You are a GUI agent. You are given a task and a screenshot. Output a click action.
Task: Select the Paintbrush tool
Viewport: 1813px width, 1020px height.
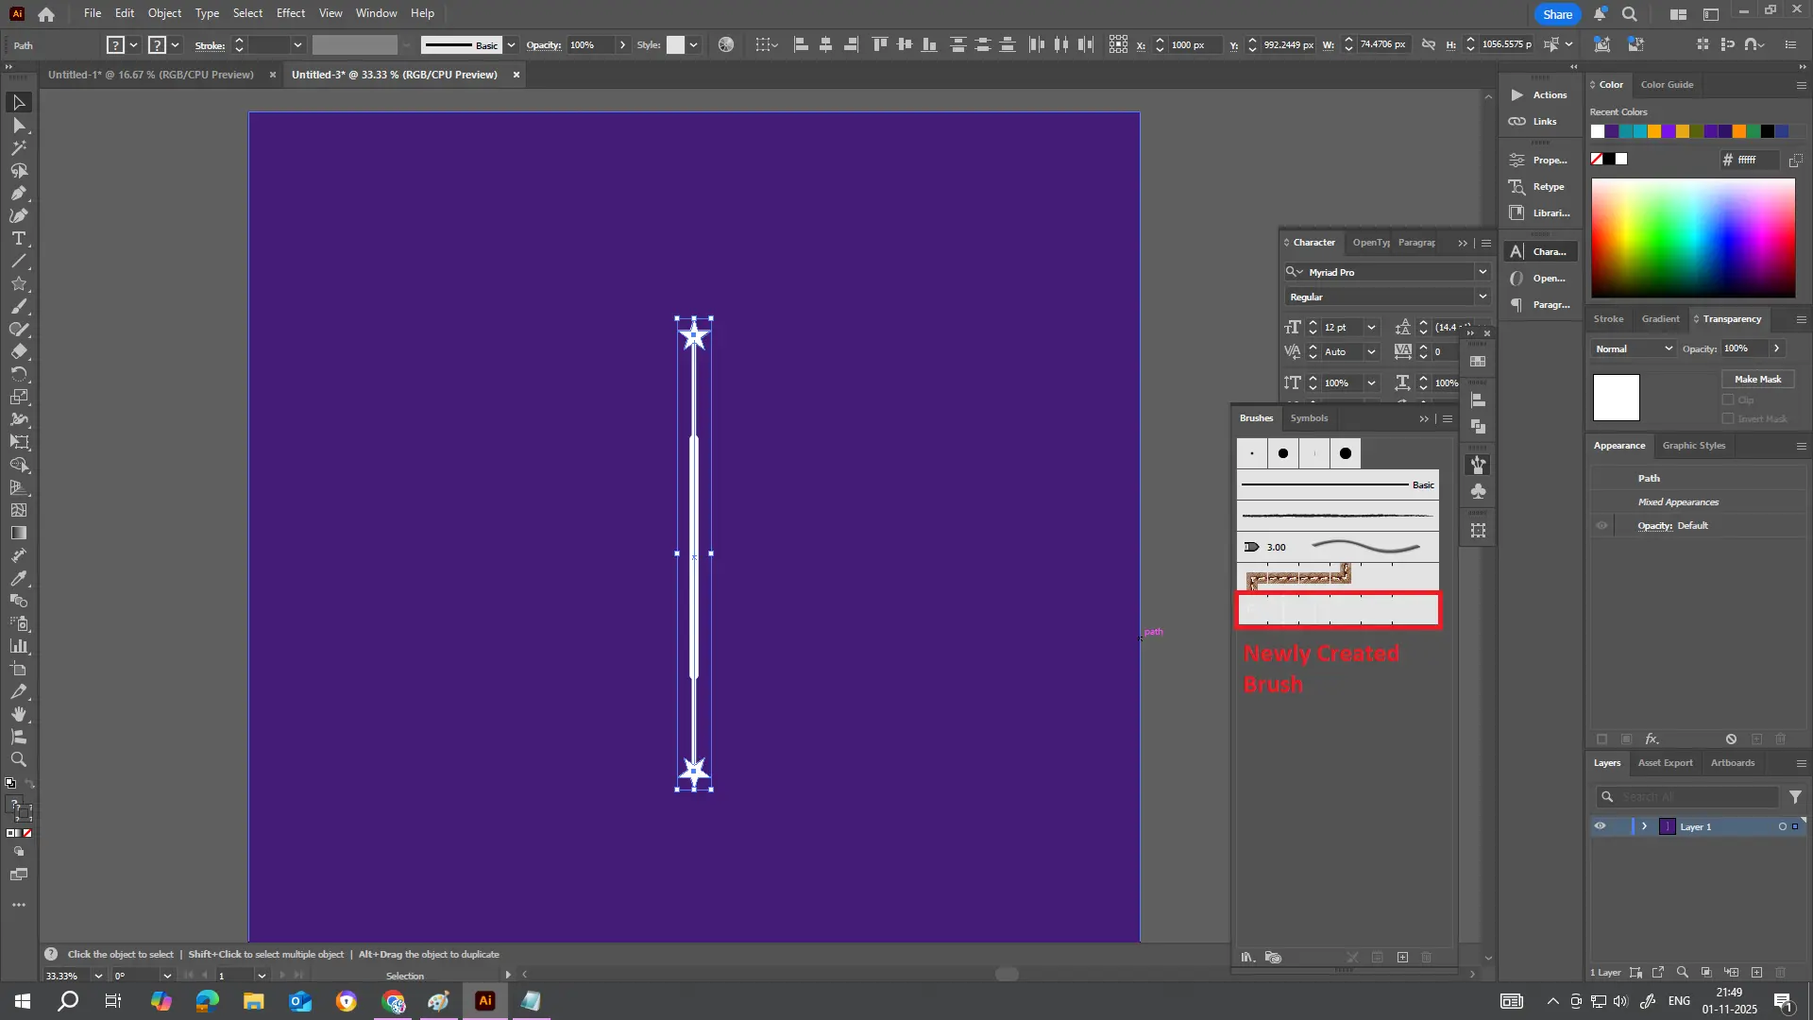point(18,307)
